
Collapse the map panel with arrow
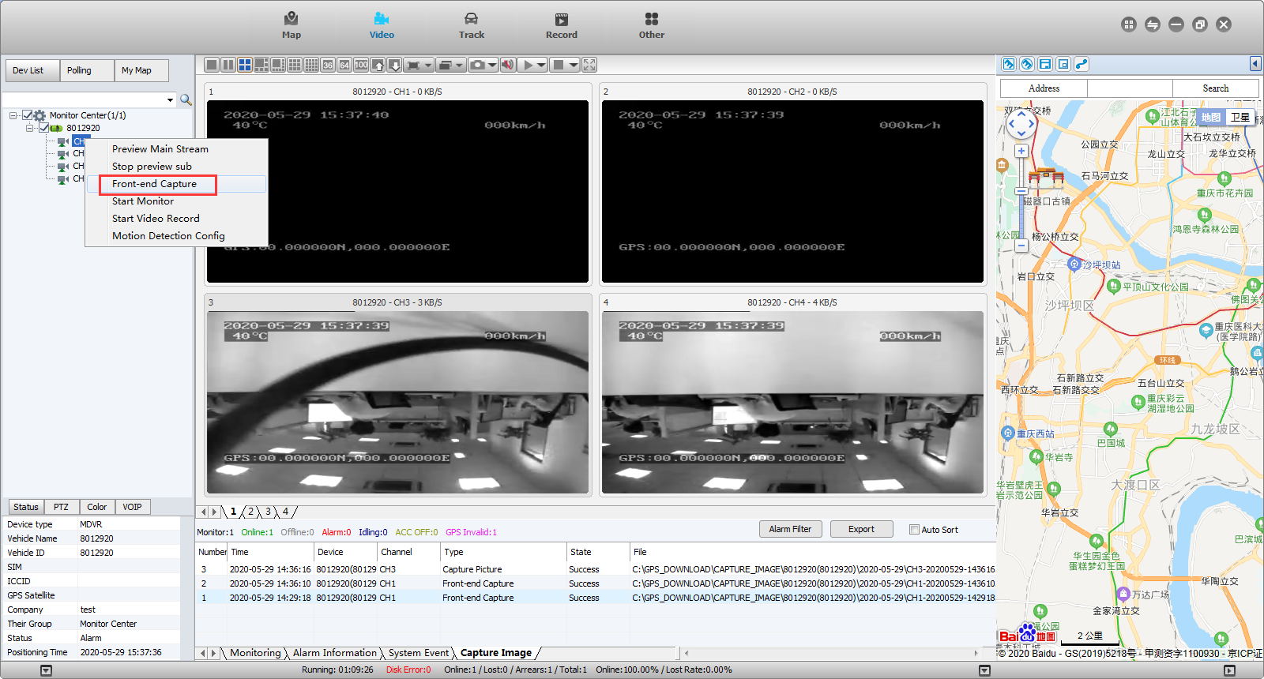(x=1255, y=64)
